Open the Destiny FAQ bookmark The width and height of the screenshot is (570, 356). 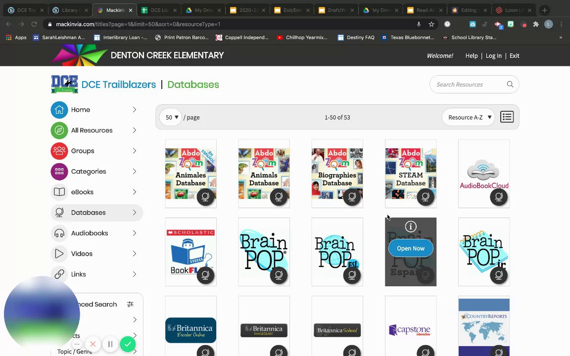coord(356,38)
